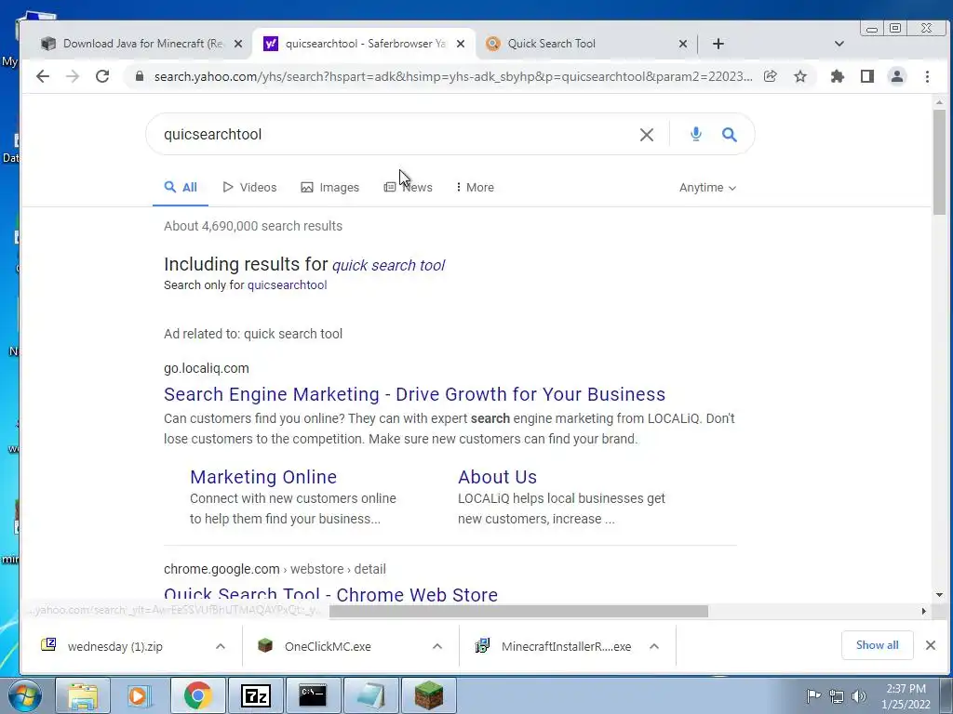This screenshot has height=714, width=953.
Task: Open the About Us sublink
Action: pos(497,477)
